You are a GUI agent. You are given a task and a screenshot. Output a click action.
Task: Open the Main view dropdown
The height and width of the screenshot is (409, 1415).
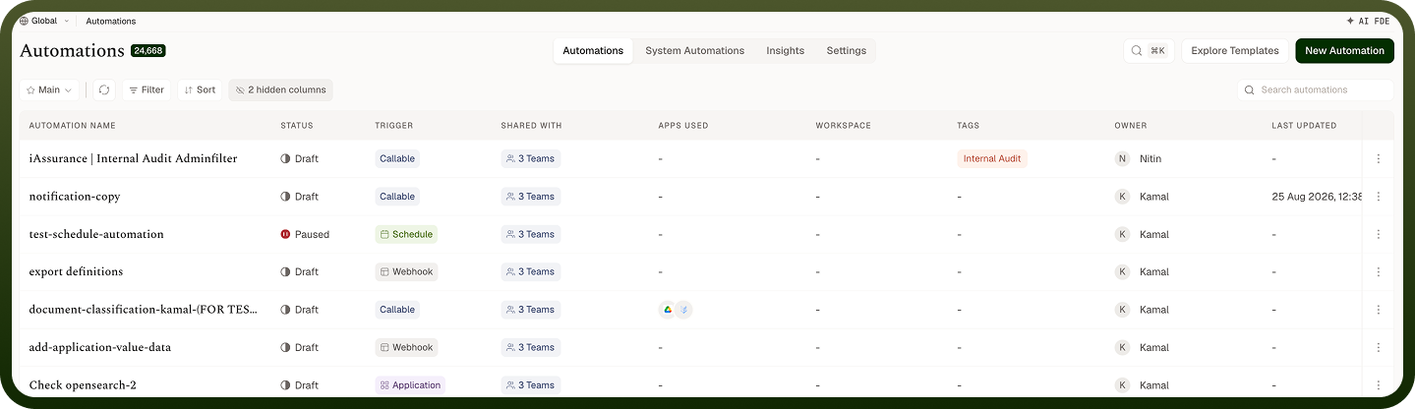(x=49, y=89)
